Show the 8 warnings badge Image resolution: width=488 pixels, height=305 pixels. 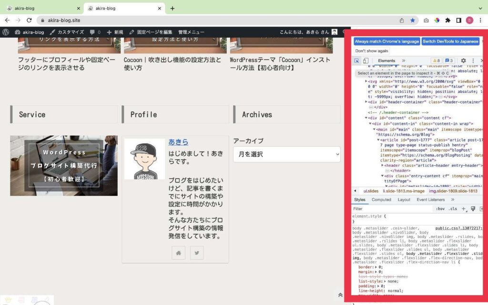tap(437, 61)
